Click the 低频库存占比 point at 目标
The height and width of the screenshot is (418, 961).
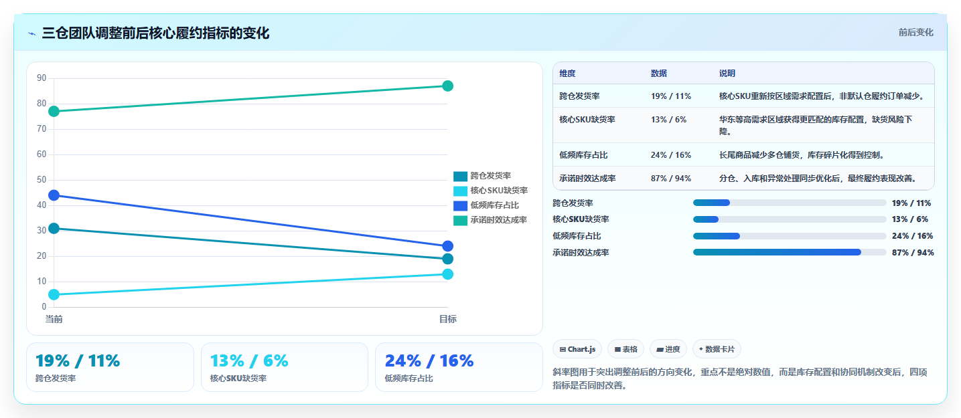pos(448,246)
